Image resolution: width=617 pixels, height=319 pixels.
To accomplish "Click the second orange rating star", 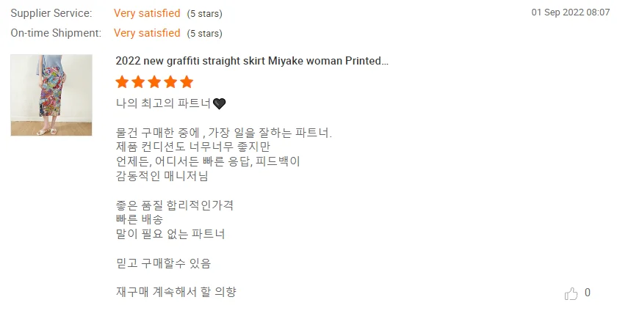I will tap(139, 81).
